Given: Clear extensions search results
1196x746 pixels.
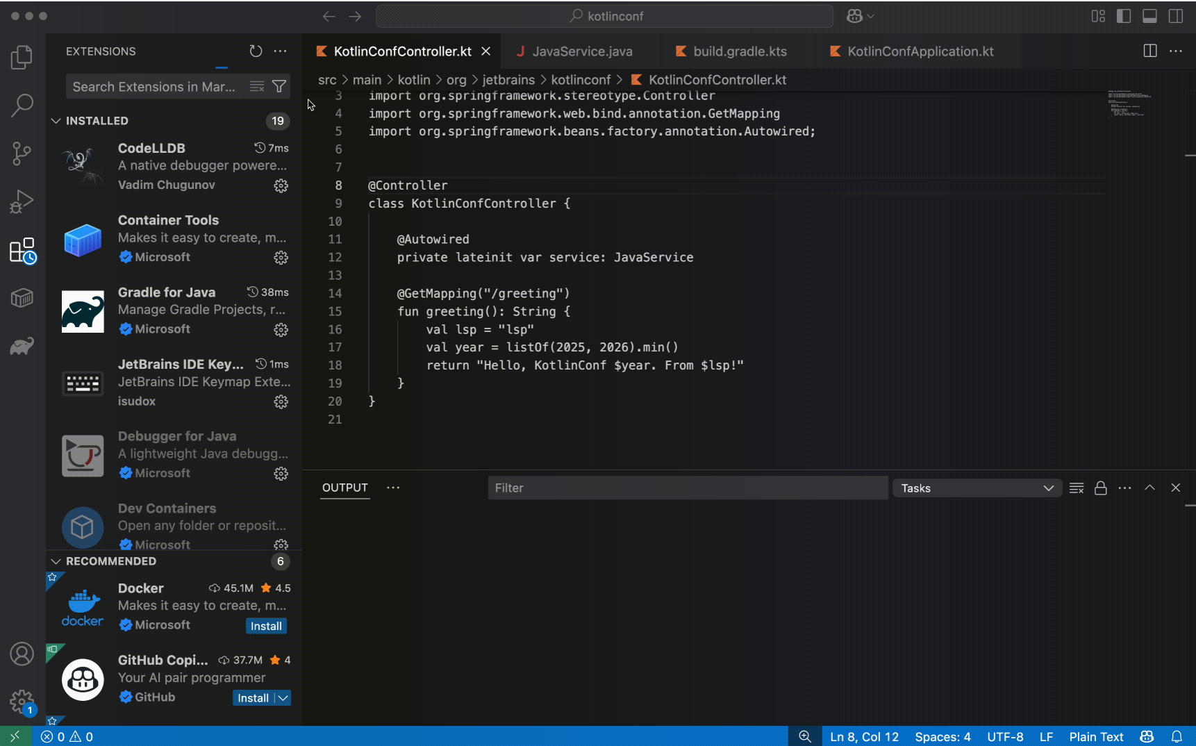Looking at the screenshot, I should pos(257,87).
